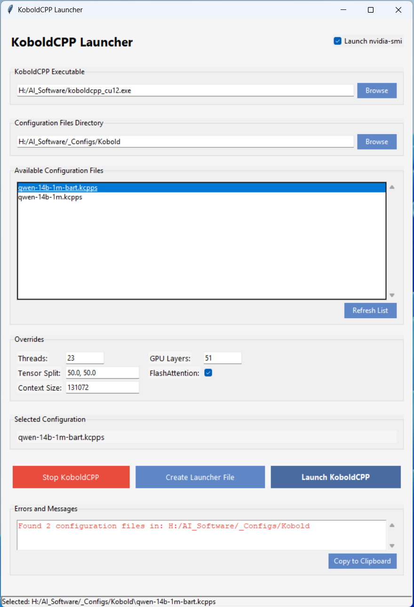Click the Context Size input field
This screenshot has height=607, width=414.
tap(103, 388)
